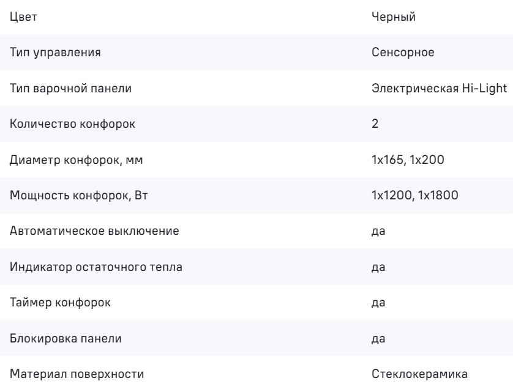Click the burner count value "2"
Screen dimensions: 513x392
[x=375, y=124]
